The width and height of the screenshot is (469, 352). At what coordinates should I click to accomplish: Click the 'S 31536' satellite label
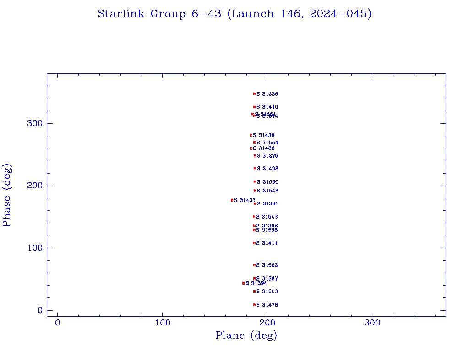click(x=267, y=94)
